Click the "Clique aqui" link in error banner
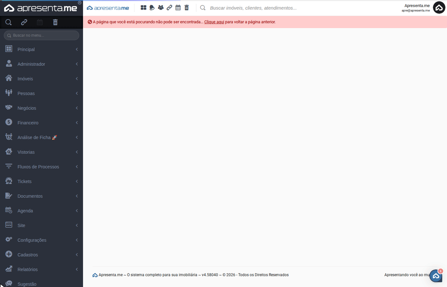Screen dimensions: 447x287 (214, 22)
